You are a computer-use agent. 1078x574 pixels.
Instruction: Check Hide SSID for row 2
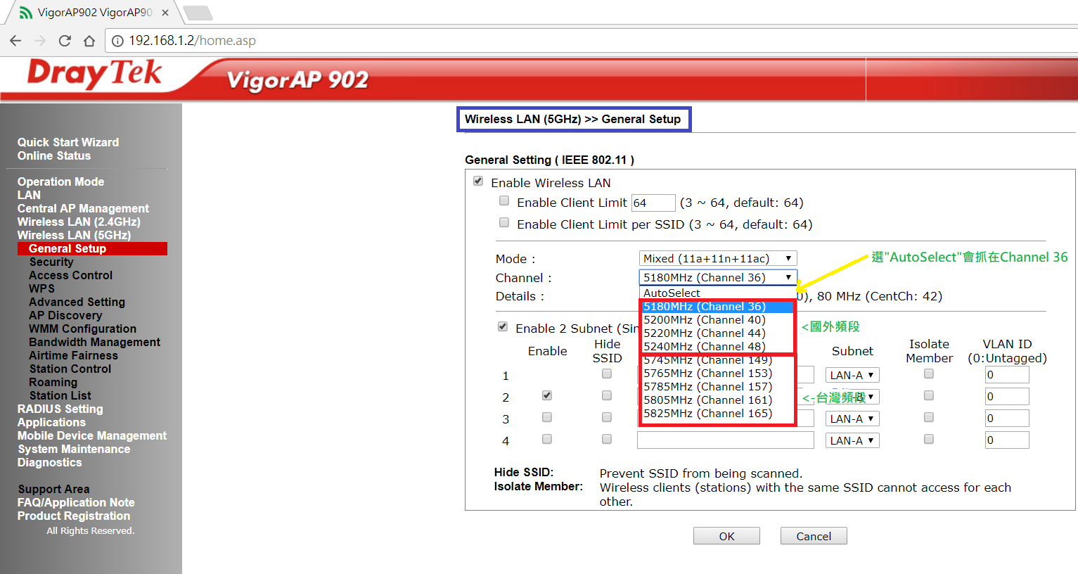pos(607,395)
